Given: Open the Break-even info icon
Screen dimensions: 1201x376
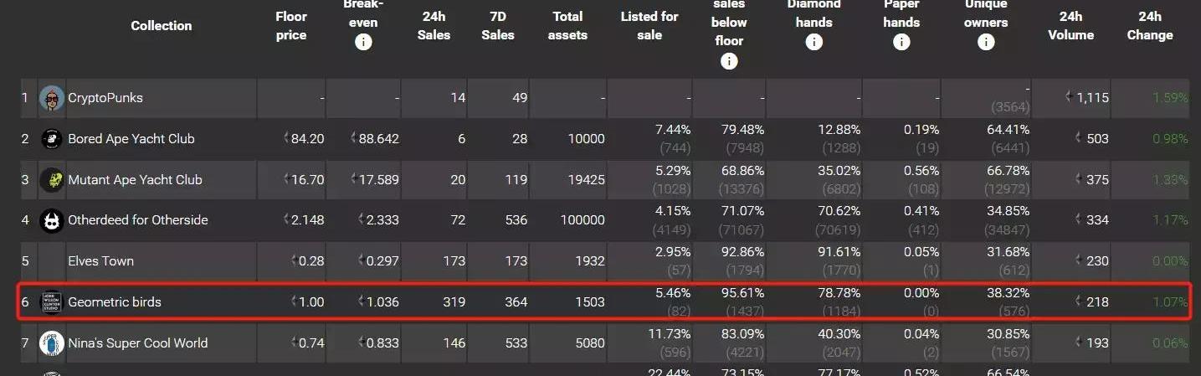Looking at the screenshot, I should pos(363,42).
